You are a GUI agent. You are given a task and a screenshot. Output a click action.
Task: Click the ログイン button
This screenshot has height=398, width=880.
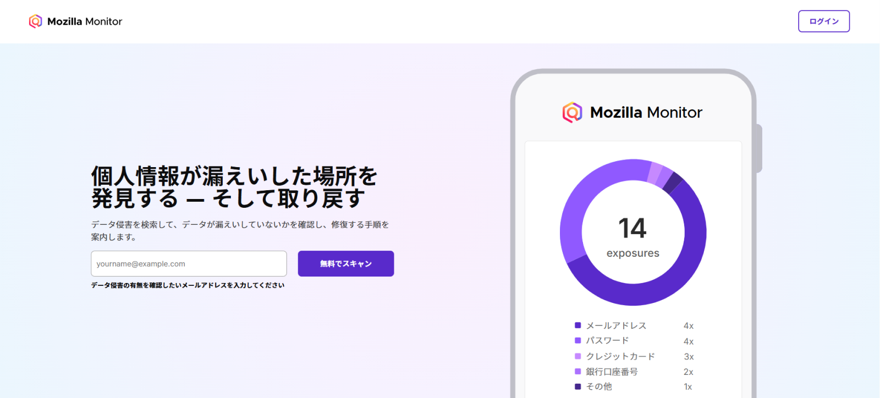pyautogui.click(x=824, y=21)
